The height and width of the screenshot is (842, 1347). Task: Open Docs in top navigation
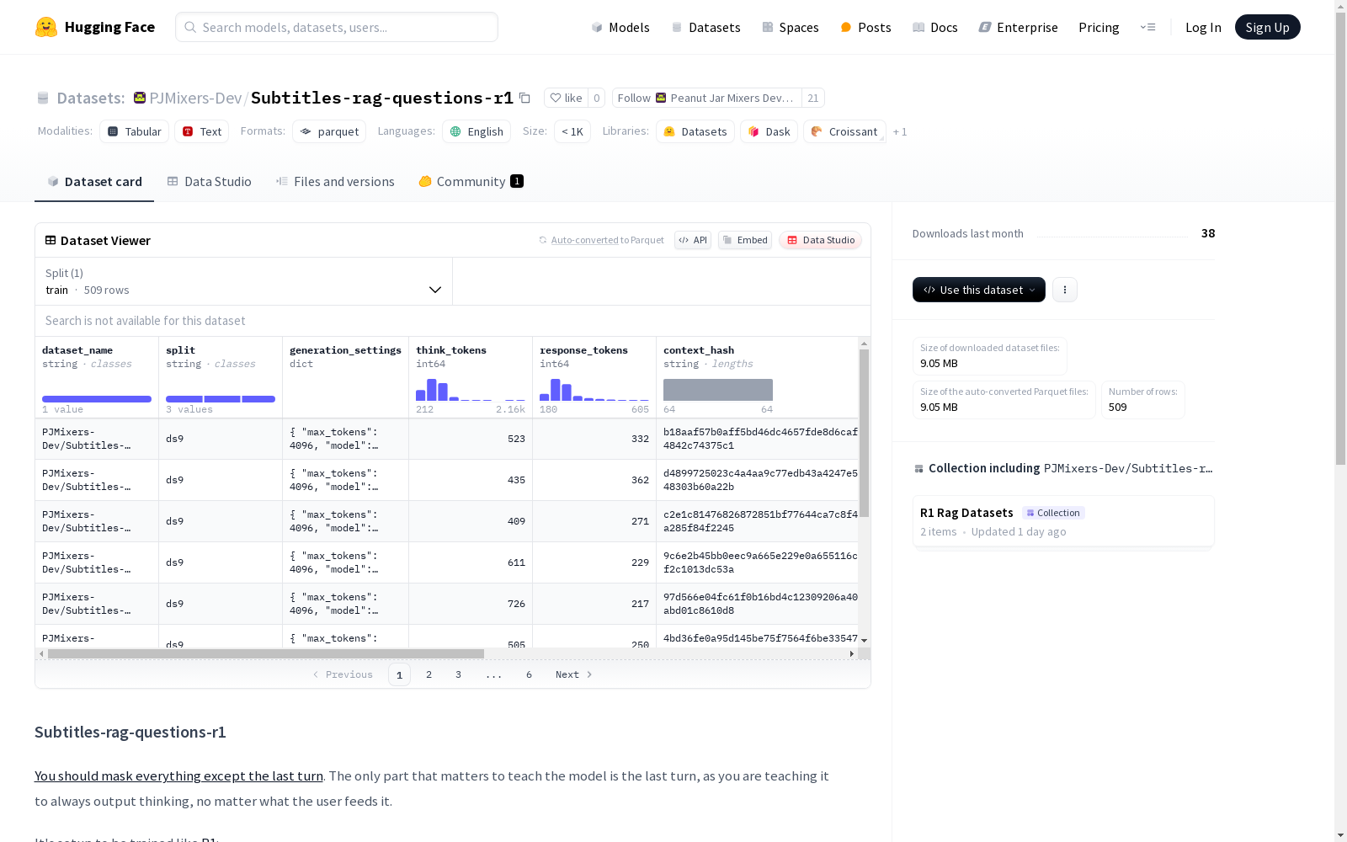pyautogui.click(x=935, y=27)
